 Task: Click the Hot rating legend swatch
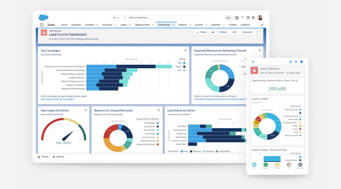point(184,63)
